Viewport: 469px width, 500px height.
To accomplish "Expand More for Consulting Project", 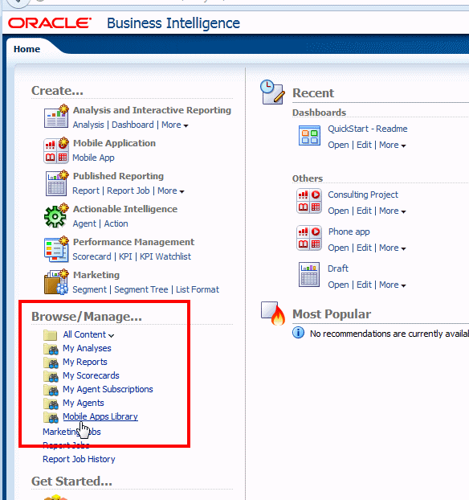I will (392, 211).
